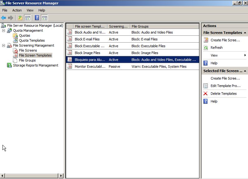Image resolution: width=248 pixels, height=179 pixels.
Task: Select 'Block: E-mail Files' file groups cell
Action: pos(144,39)
